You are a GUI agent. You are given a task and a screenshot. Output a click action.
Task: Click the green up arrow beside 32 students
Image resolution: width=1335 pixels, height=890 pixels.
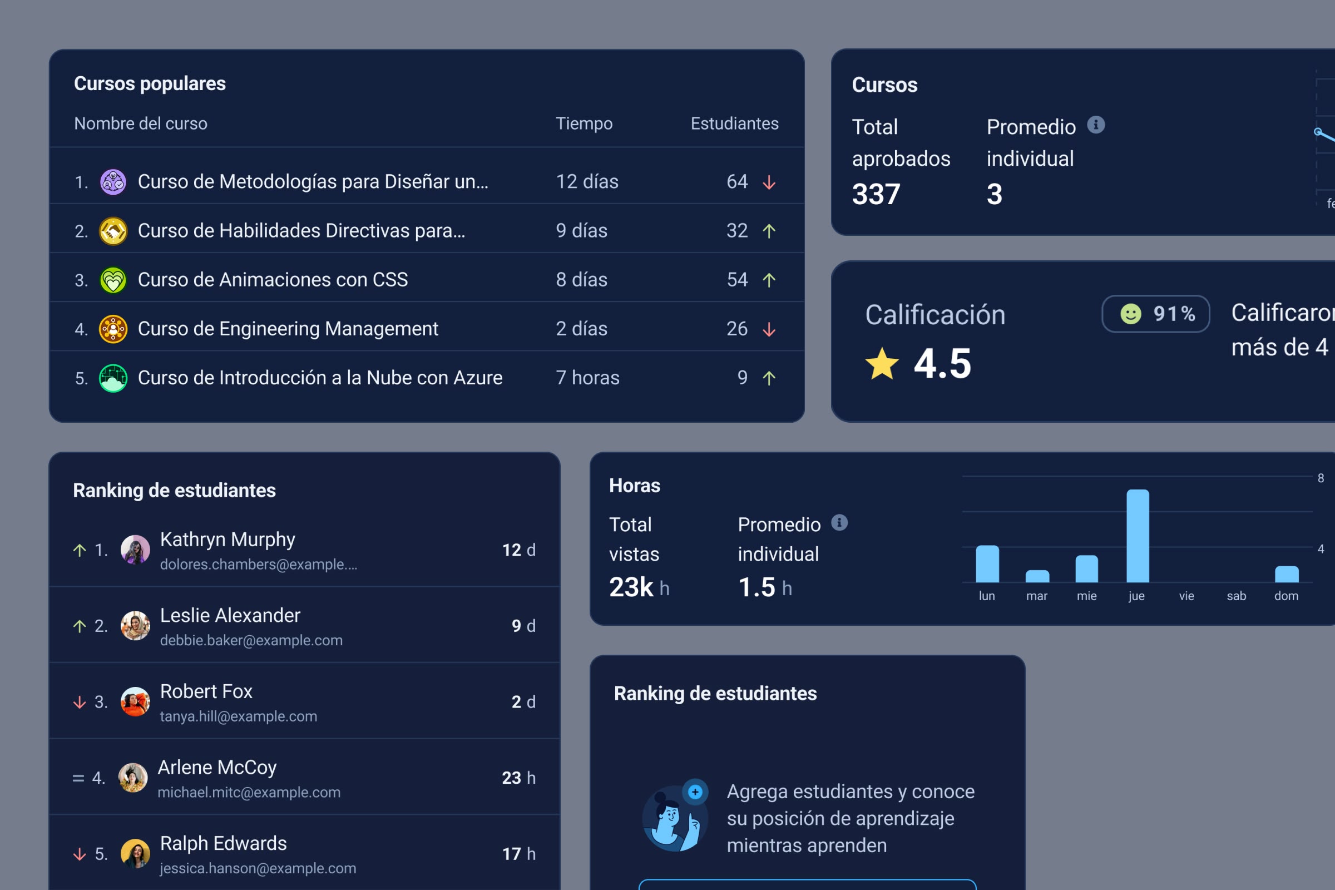[770, 230]
